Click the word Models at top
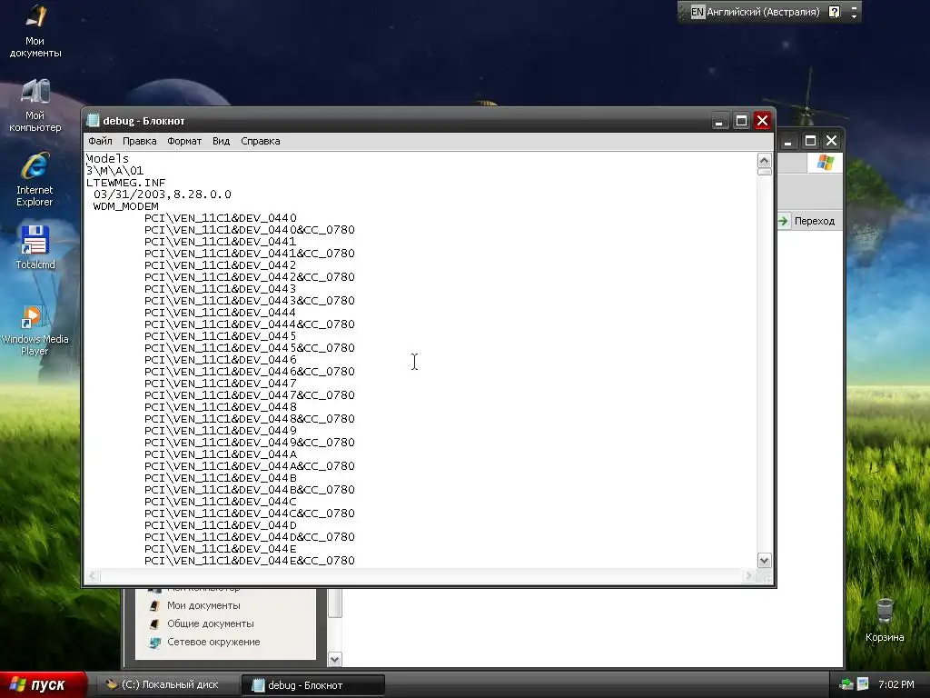Screen dimensions: 930x698 (107, 159)
